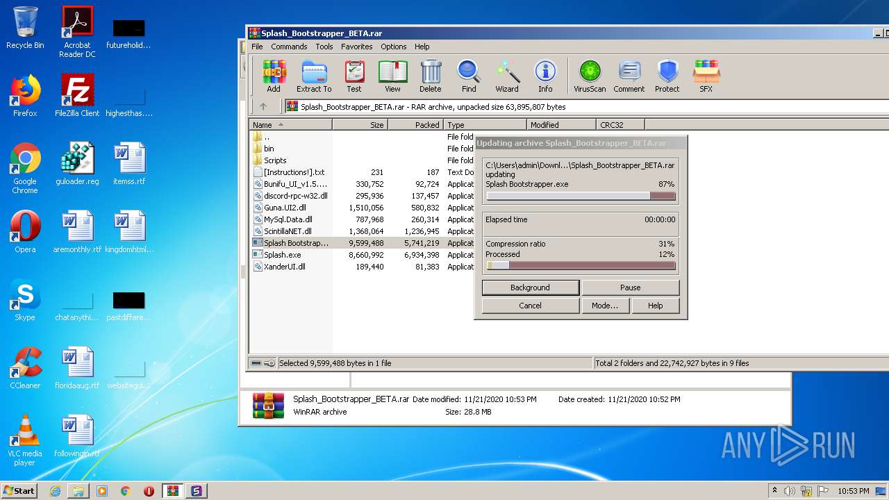The height and width of the screenshot is (500, 889).
Task: Click the Processed 12% progress bar
Action: tap(581, 265)
